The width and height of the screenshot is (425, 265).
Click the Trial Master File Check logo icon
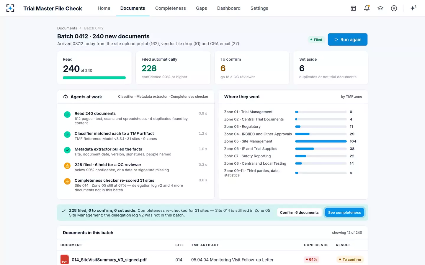[10, 8]
